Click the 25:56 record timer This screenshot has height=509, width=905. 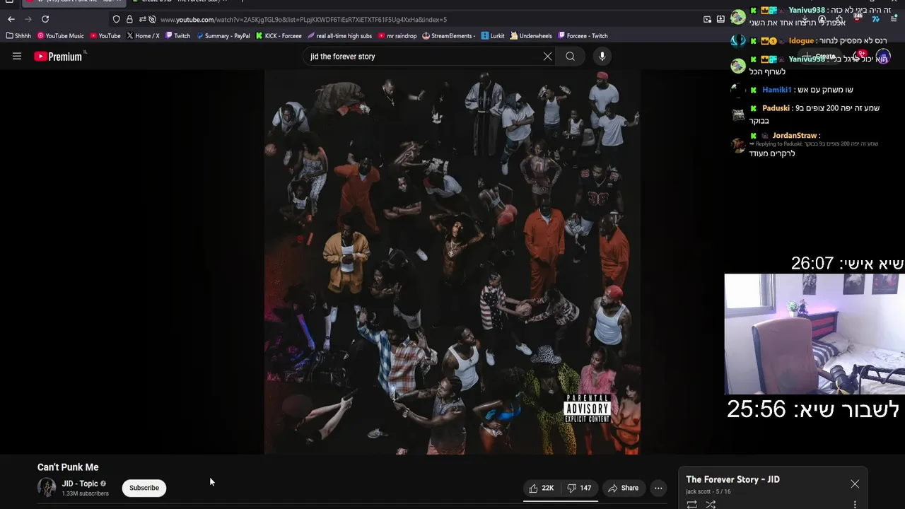coord(757,409)
